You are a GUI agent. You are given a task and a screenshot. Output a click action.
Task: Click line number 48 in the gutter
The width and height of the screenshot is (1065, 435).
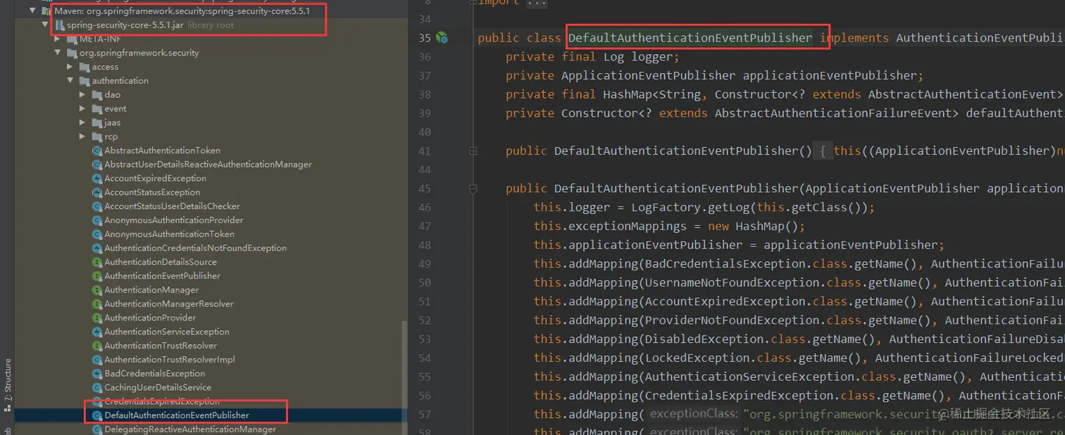[x=424, y=245]
